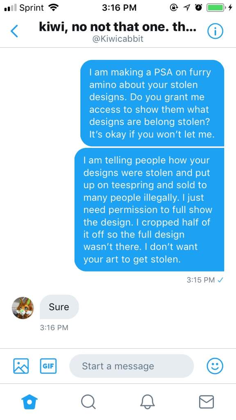Tap the @Kiwicabbit handle
The image size is (236, 420).
118,39
